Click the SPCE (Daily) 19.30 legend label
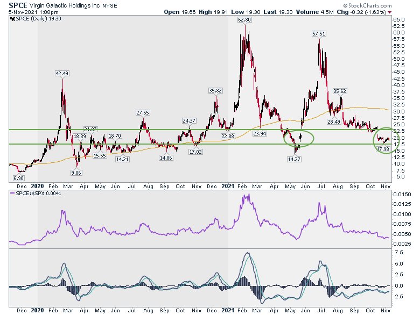Screen dimensions: 420x315 [x=38, y=19]
